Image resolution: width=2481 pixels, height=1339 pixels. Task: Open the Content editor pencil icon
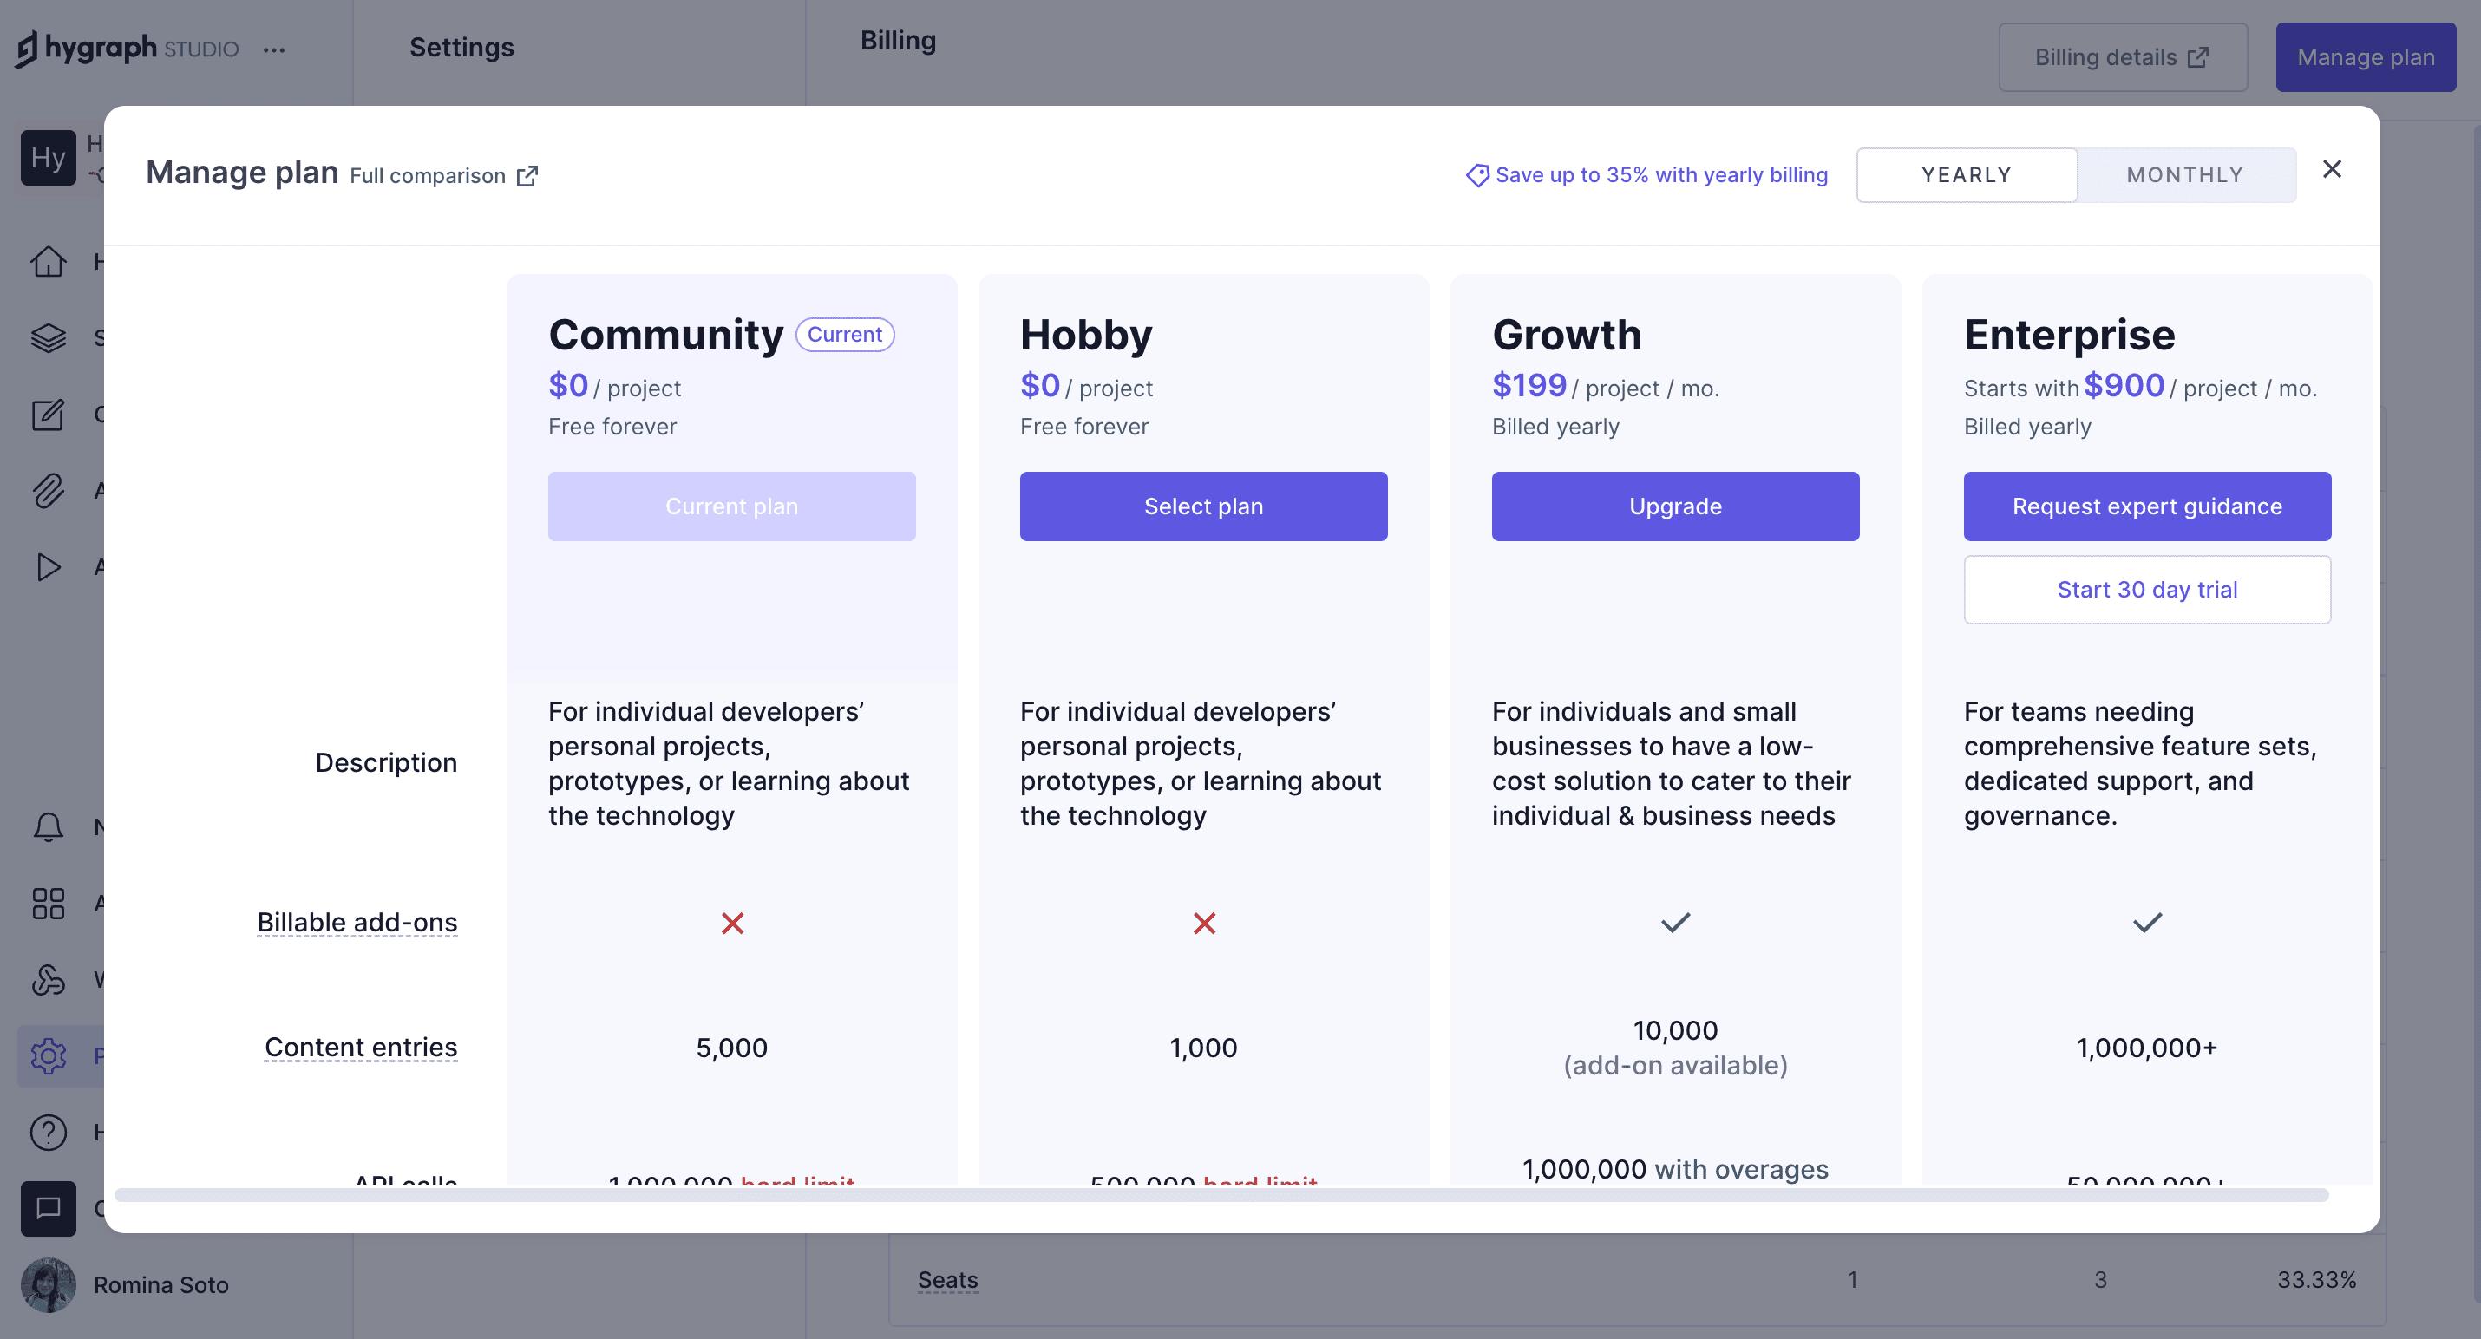tap(49, 414)
